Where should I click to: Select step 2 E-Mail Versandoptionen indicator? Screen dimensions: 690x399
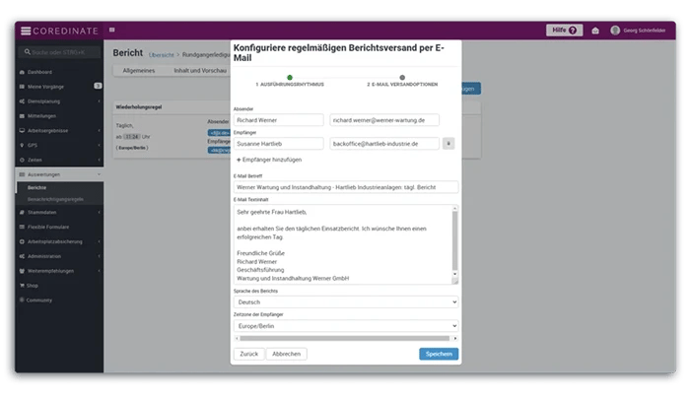pyautogui.click(x=401, y=77)
